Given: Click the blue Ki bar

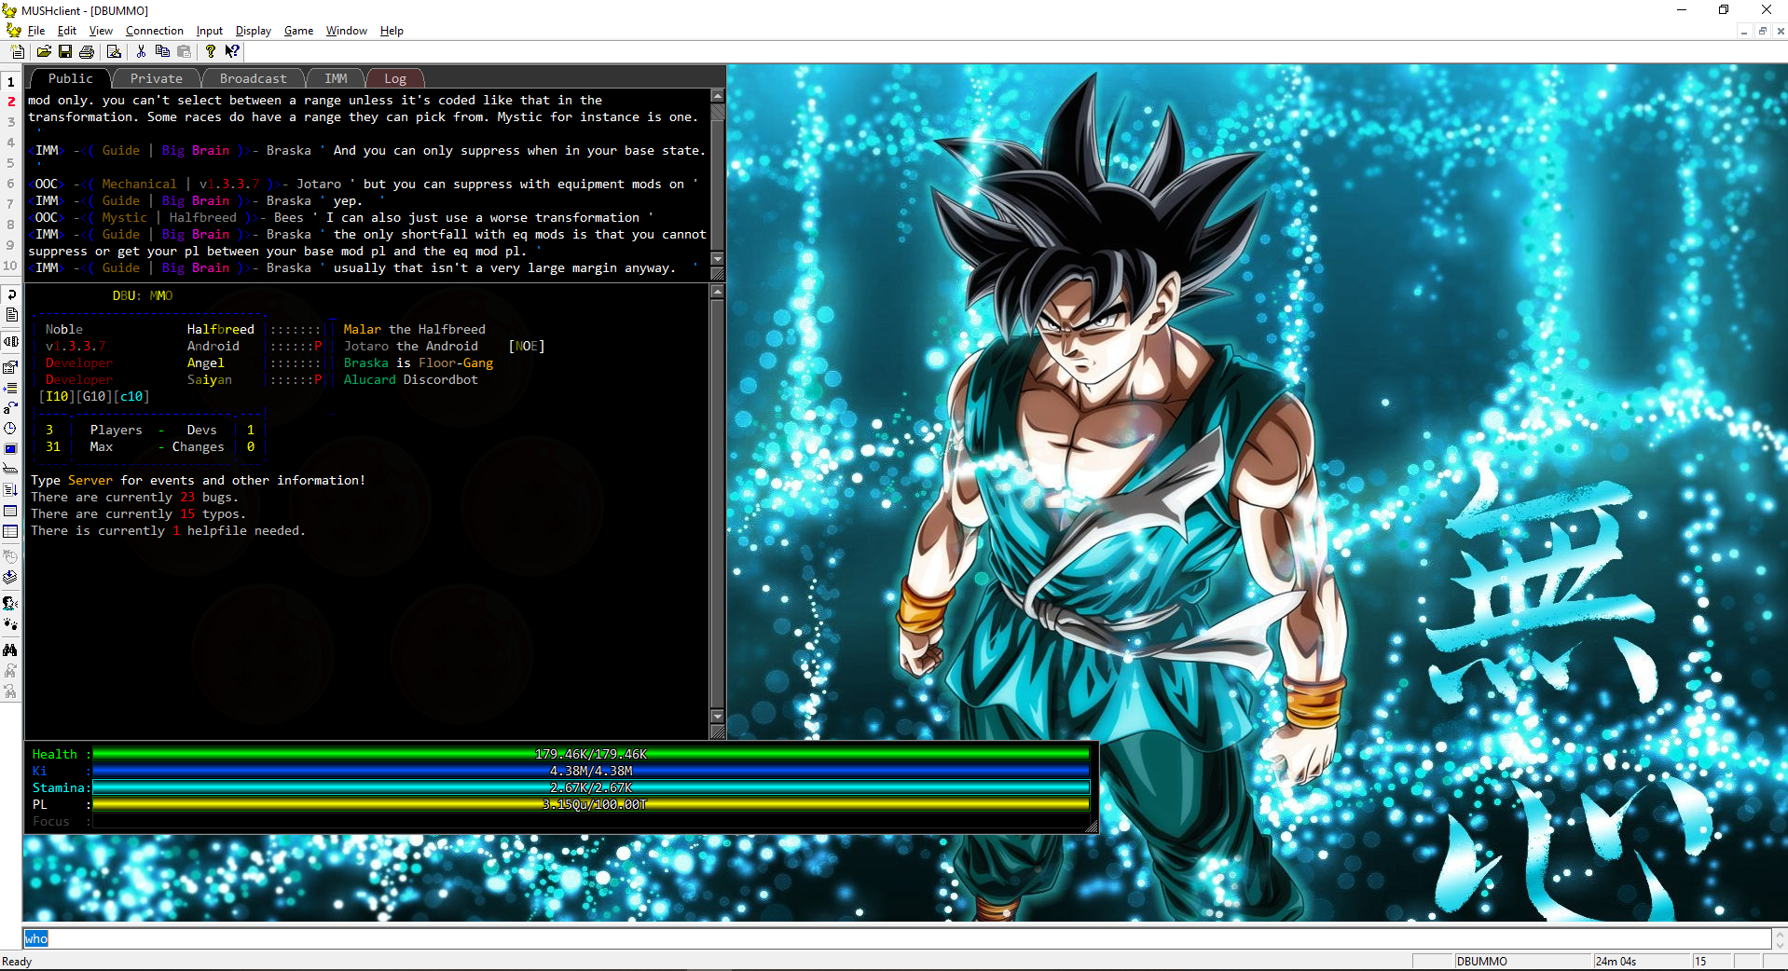Looking at the screenshot, I should click(x=591, y=771).
